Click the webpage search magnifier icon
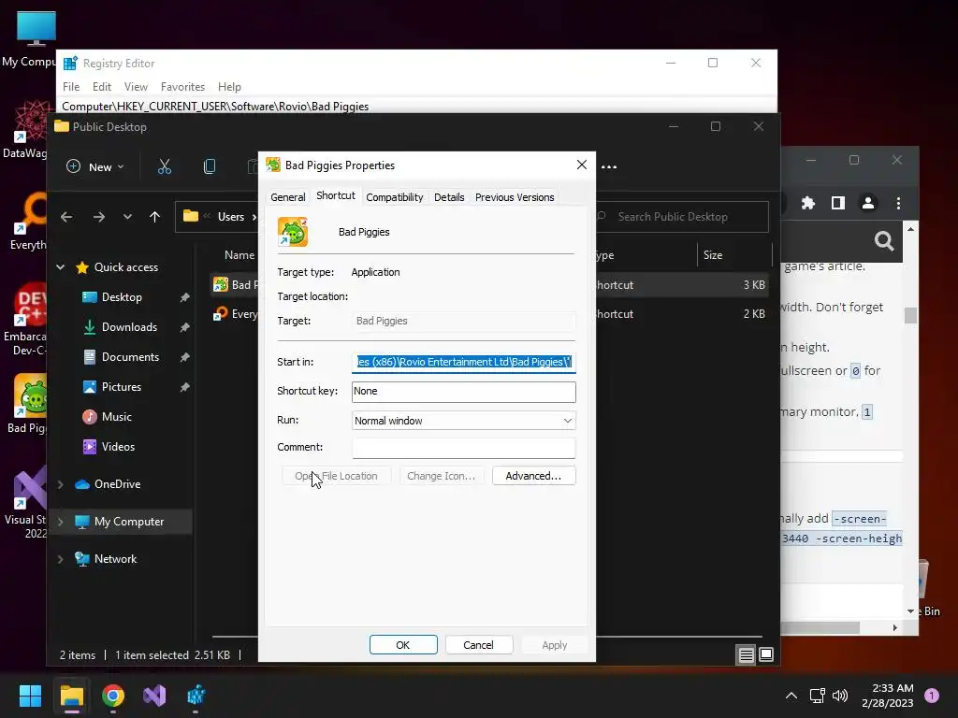This screenshot has height=718, width=958. pos(884,241)
